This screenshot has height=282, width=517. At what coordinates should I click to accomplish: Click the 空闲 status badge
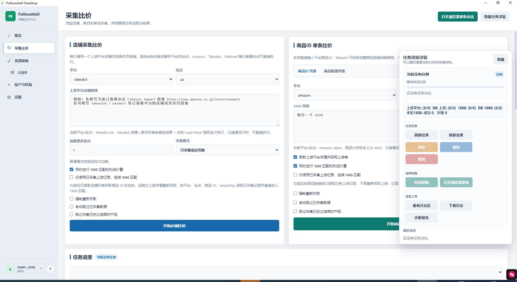(x=499, y=75)
